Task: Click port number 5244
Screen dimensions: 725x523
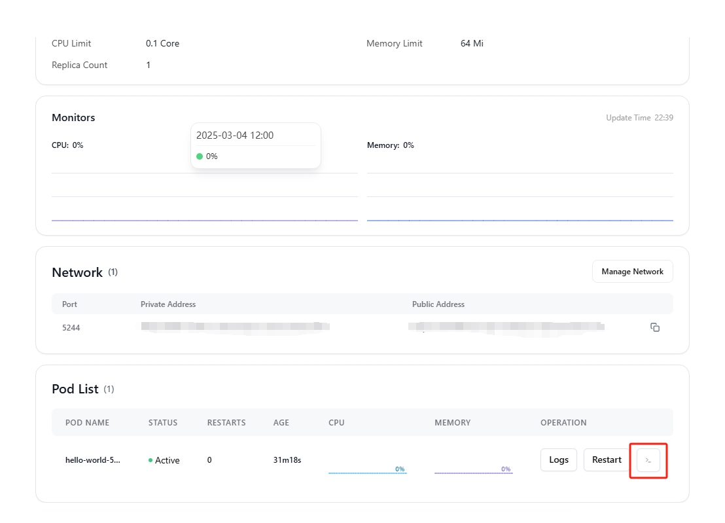Action: click(x=71, y=327)
